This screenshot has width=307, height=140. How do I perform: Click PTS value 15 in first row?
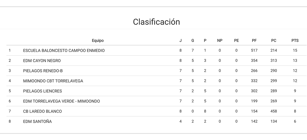(295, 50)
